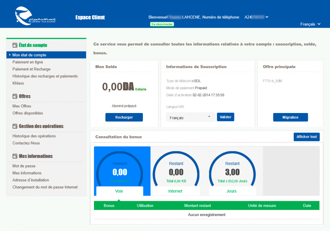Click the Se déconnecter link
Image resolution: width=330 pixels, height=231 pixels.
[162, 24]
